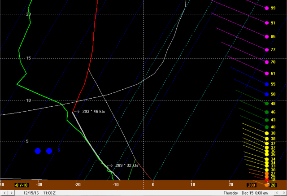This screenshot has height=196, width=287.
Task: Select the blue wind marker labeled 50
Action: coord(267,94)
